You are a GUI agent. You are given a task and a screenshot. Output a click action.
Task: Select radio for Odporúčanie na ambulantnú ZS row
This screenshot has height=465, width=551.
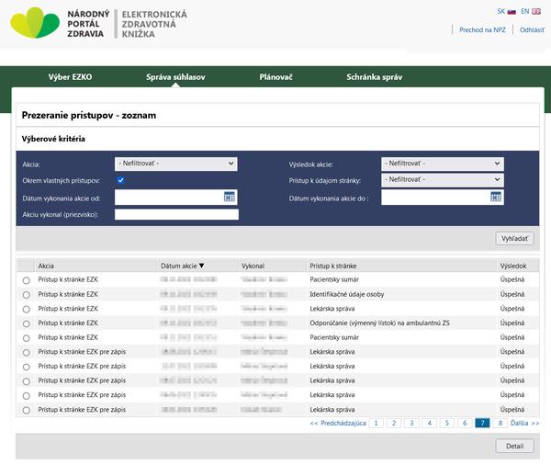(26, 323)
